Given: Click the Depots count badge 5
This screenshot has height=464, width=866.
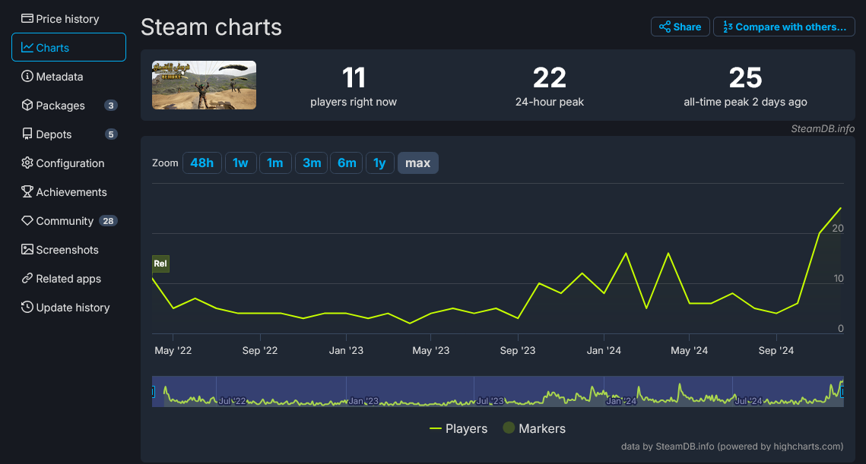Looking at the screenshot, I should click(x=111, y=134).
